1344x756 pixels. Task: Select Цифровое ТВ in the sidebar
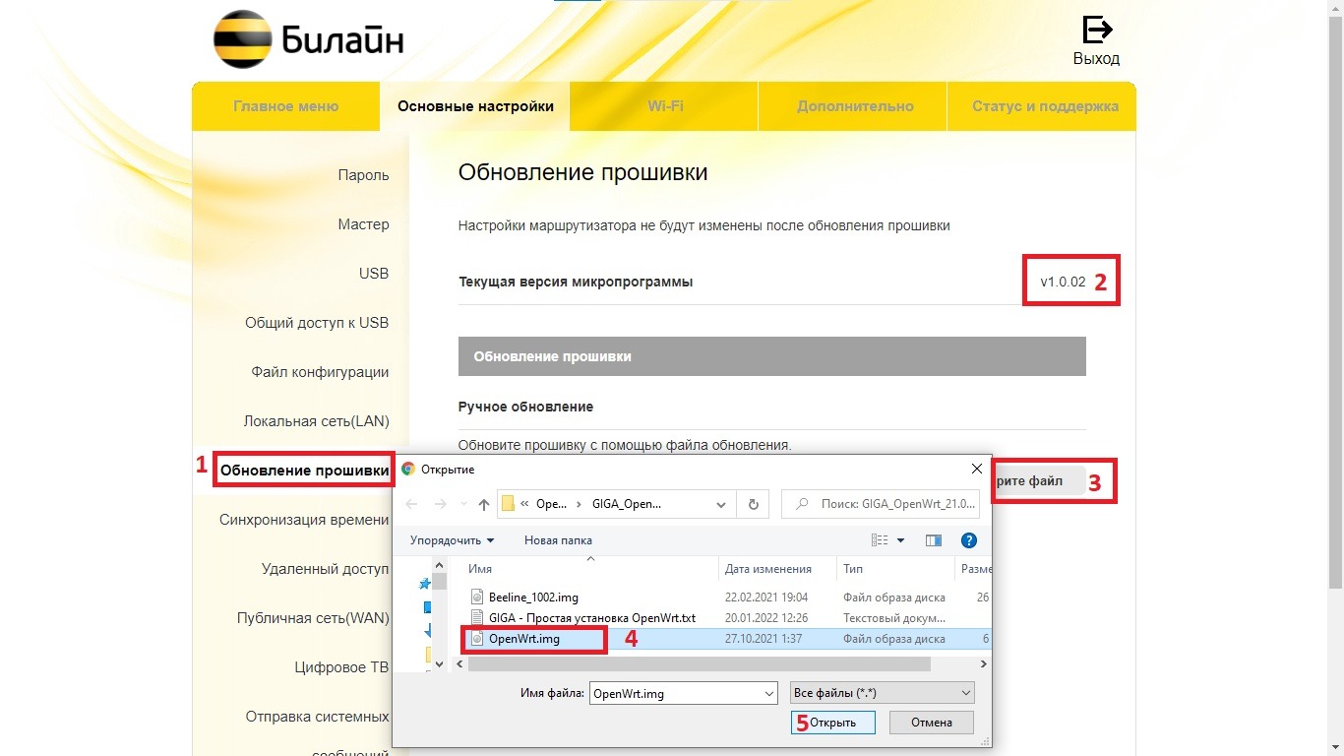click(341, 667)
